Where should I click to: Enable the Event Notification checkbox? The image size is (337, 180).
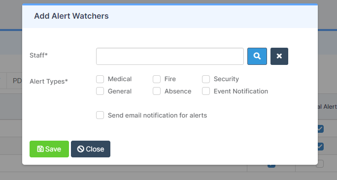click(x=206, y=91)
